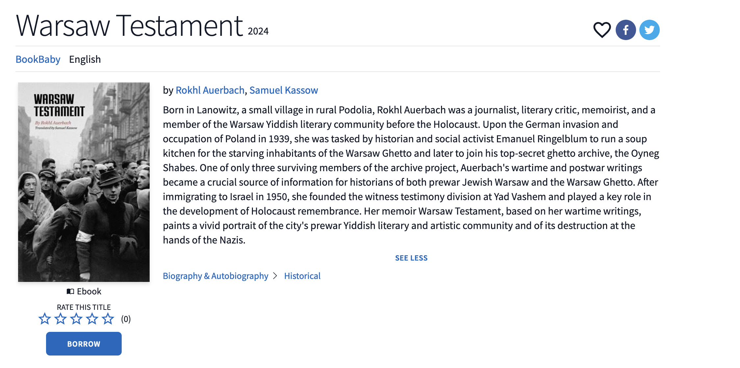Rate title three stars

pos(76,319)
